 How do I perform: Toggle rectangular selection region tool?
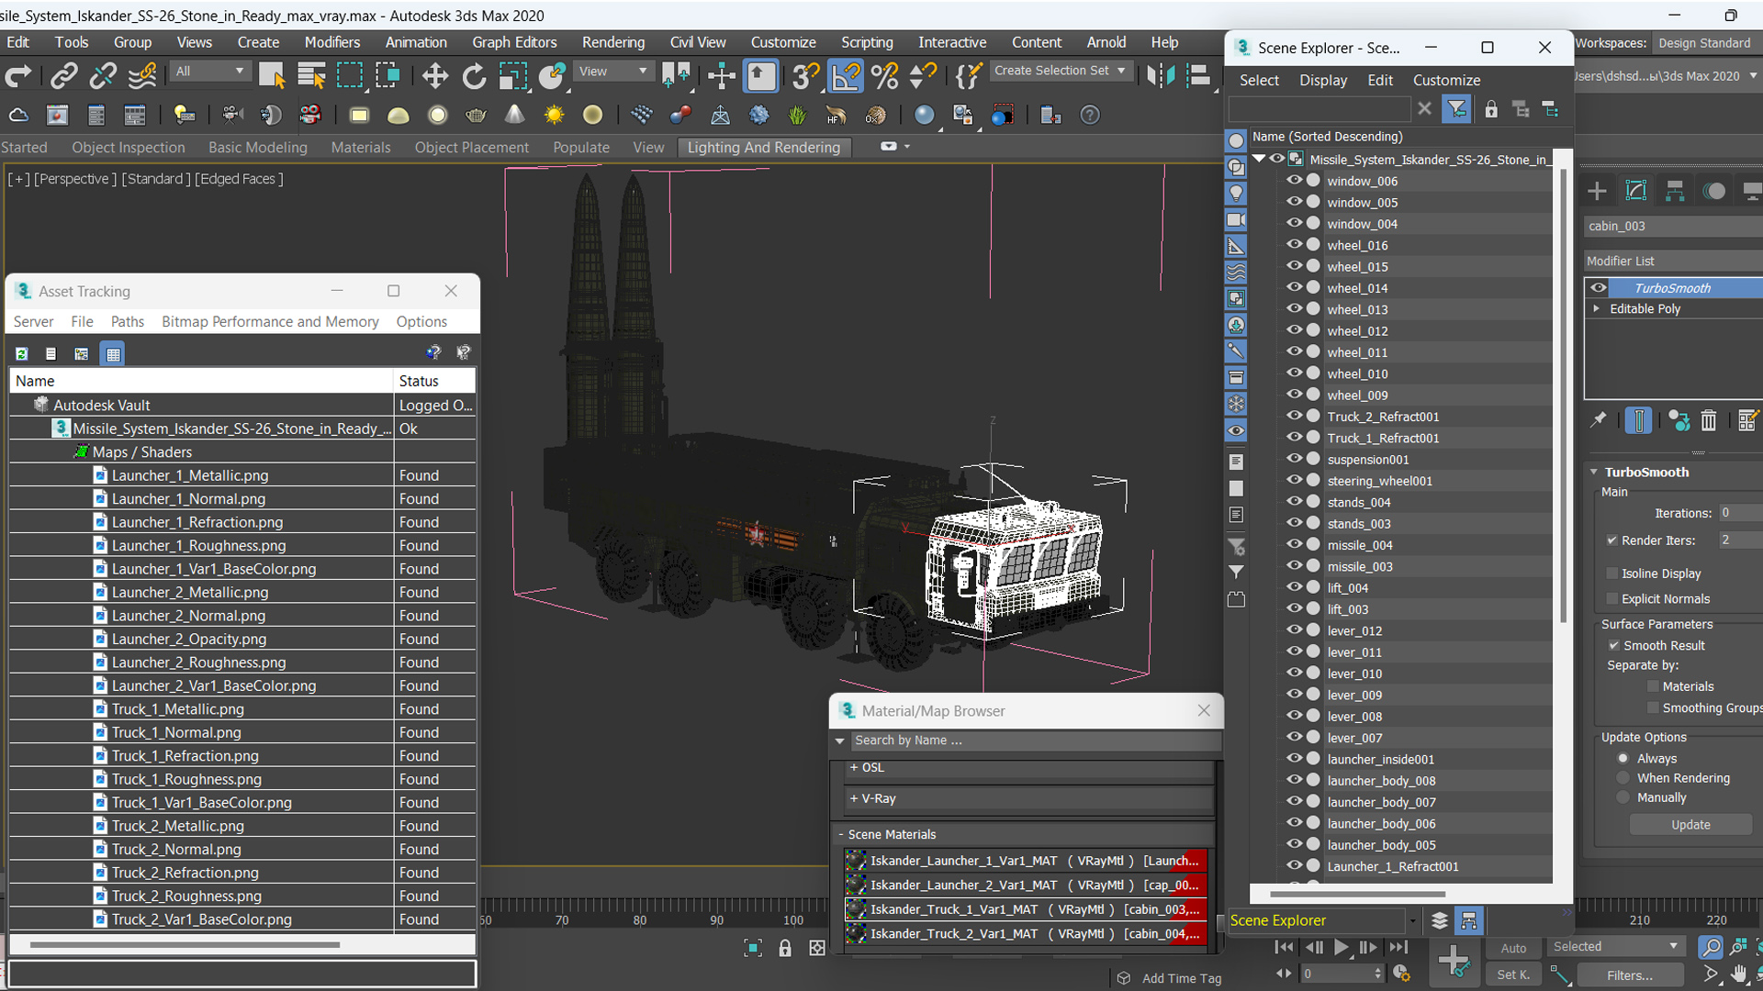(350, 76)
